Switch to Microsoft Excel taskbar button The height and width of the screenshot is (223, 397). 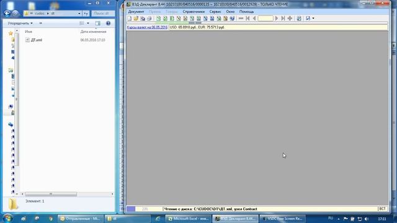[189, 219]
